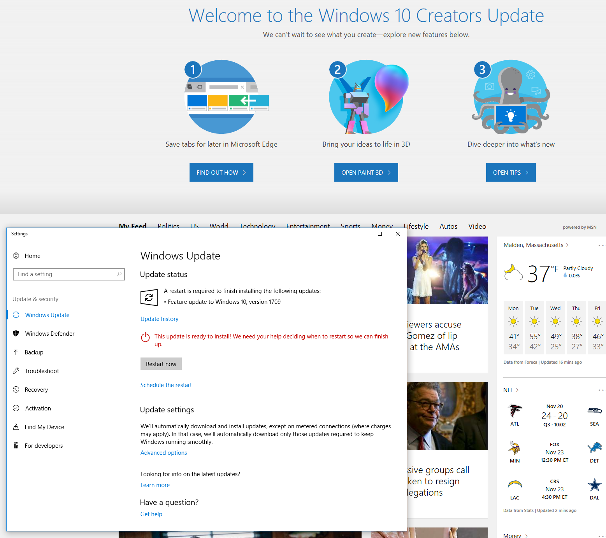
Task: Click the Restart now button
Action: tap(161, 364)
